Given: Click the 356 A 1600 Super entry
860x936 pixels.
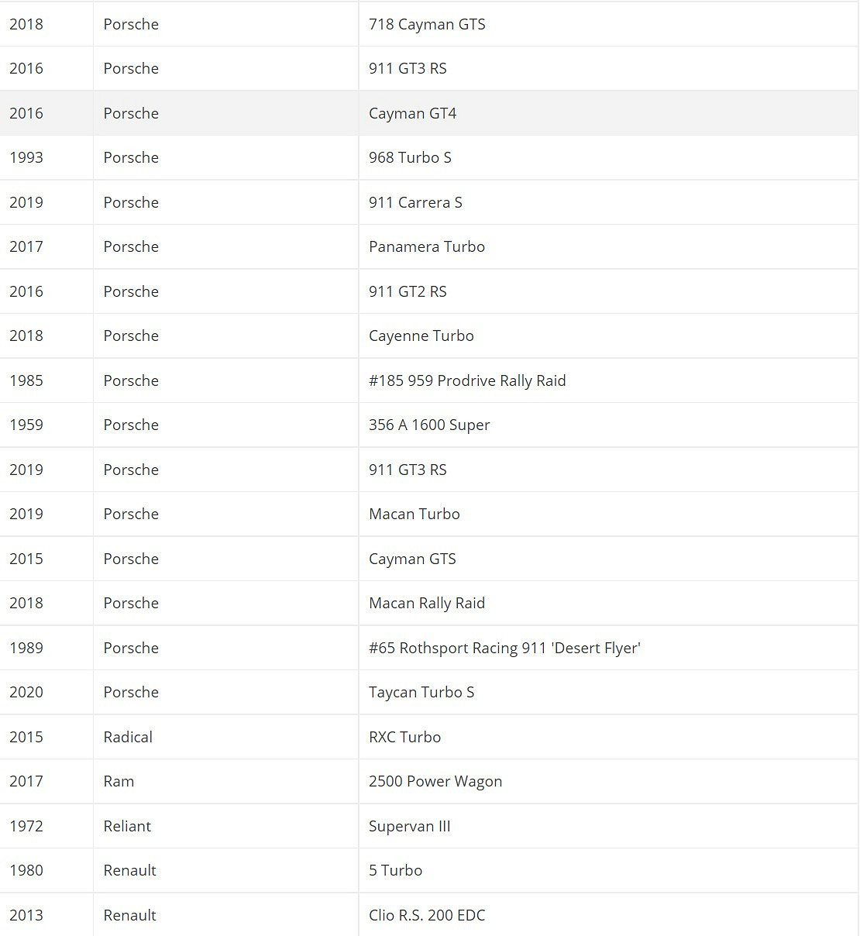Looking at the screenshot, I should click(429, 425).
